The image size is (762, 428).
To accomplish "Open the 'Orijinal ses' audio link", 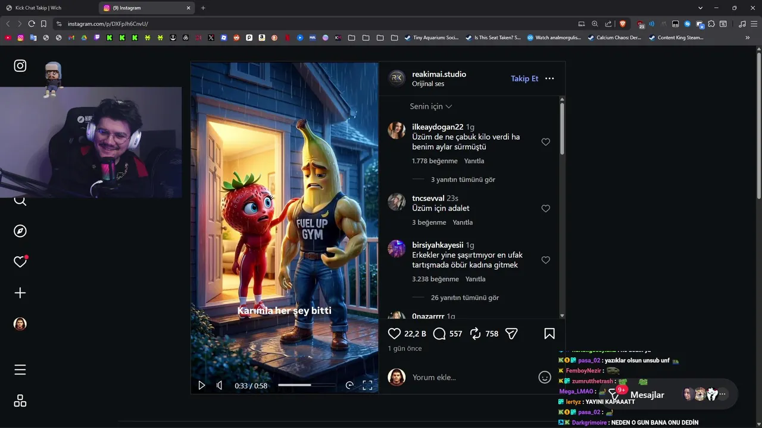I will coord(428,84).
